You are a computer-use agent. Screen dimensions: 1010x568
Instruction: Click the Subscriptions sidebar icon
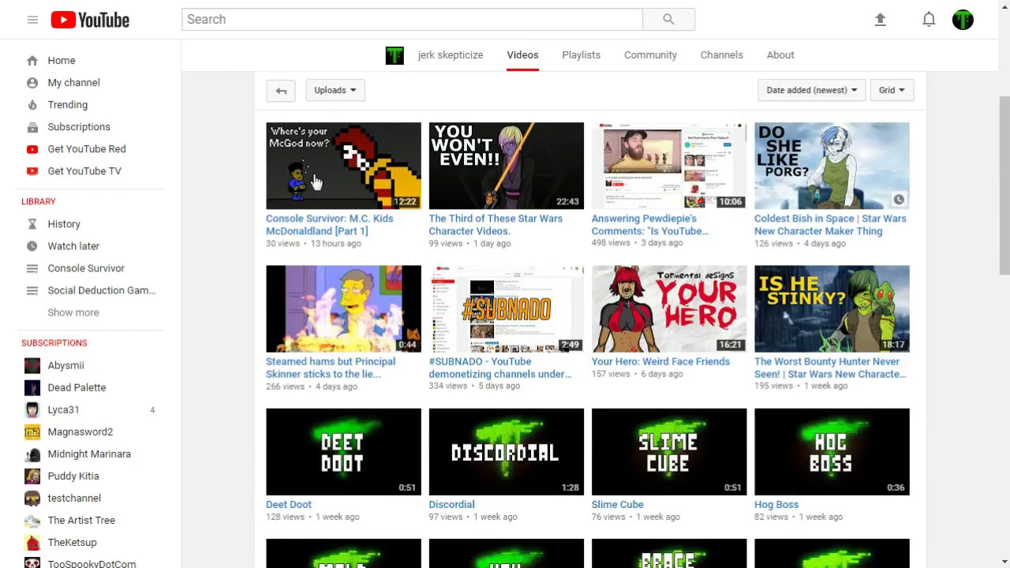[x=32, y=127]
